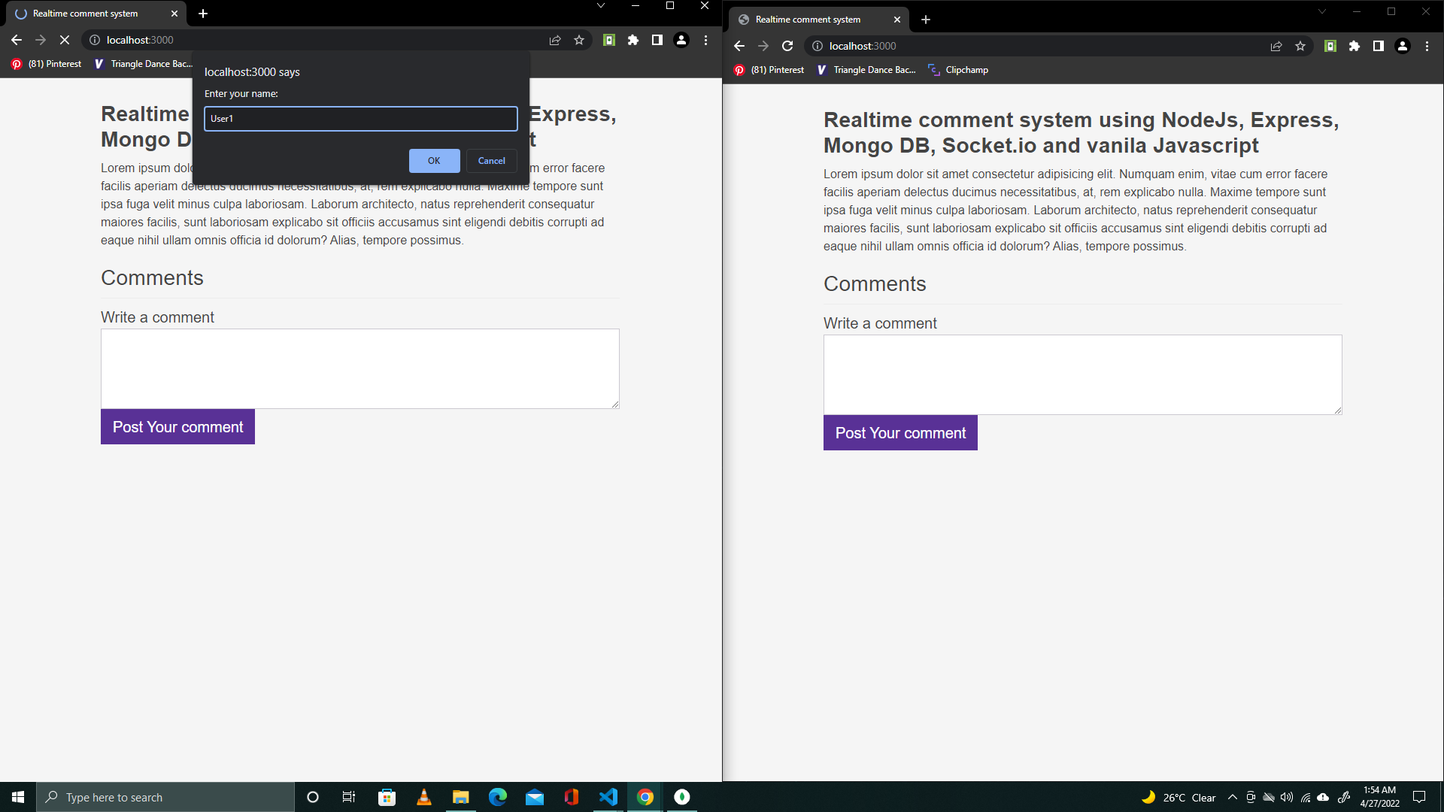Click the back navigation arrow
Image resolution: width=1444 pixels, height=812 pixels.
click(x=16, y=40)
